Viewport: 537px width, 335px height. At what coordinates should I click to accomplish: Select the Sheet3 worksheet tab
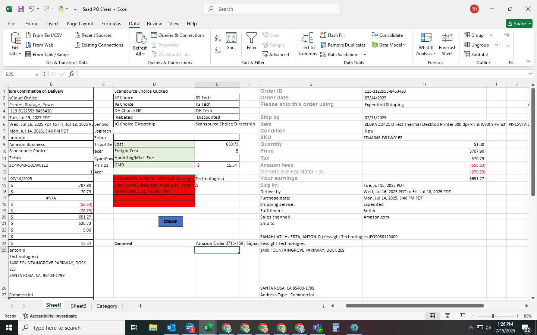click(79, 306)
